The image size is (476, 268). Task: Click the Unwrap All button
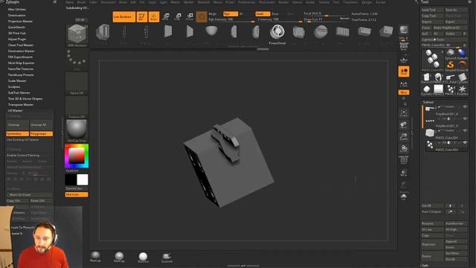42,125
